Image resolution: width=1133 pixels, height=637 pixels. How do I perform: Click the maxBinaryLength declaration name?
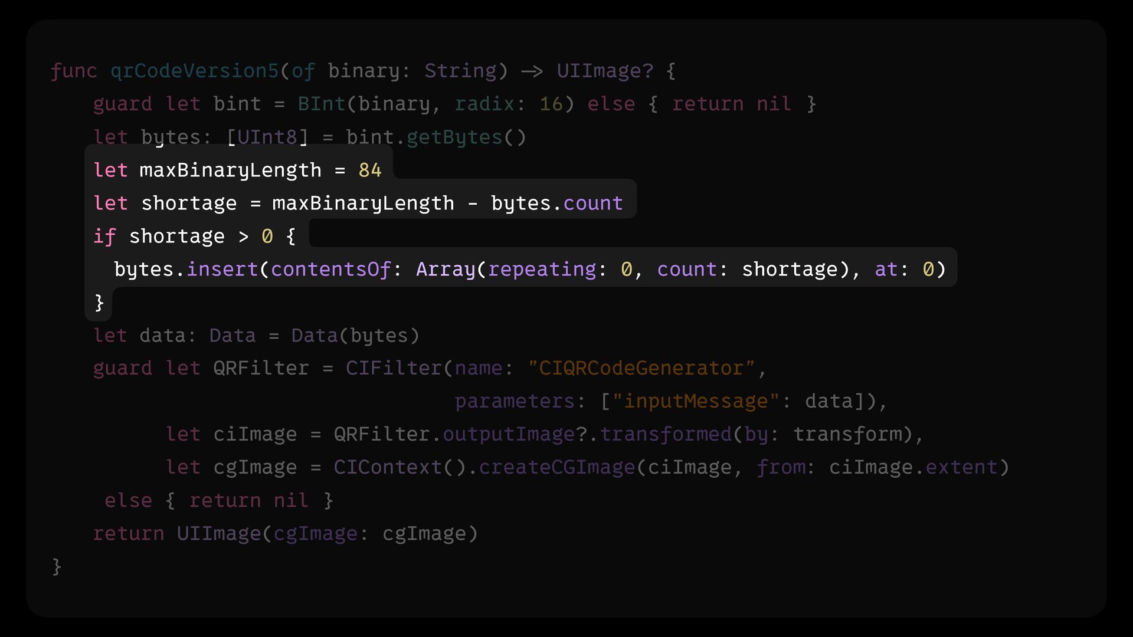pyautogui.click(x=230, y=170)
